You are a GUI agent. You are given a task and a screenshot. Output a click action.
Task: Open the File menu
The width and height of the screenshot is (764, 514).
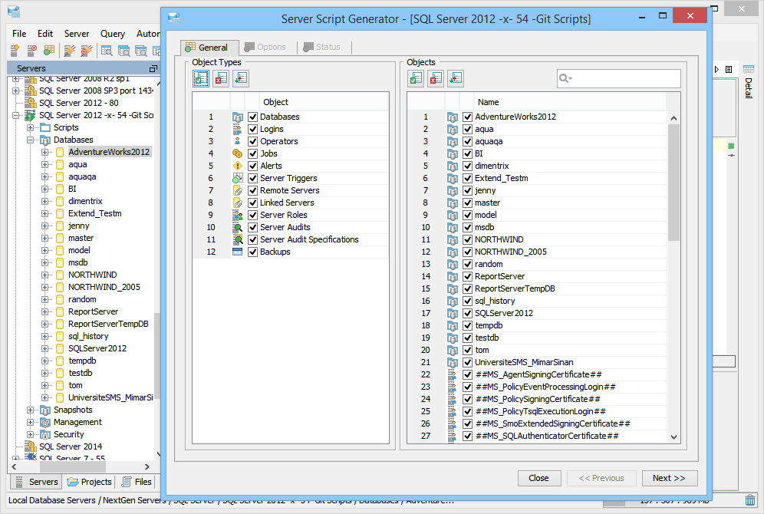click(x=19, y=34)
